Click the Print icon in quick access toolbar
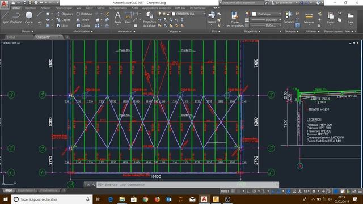This screenshot has width=363, height=204. tap(36, 3)
